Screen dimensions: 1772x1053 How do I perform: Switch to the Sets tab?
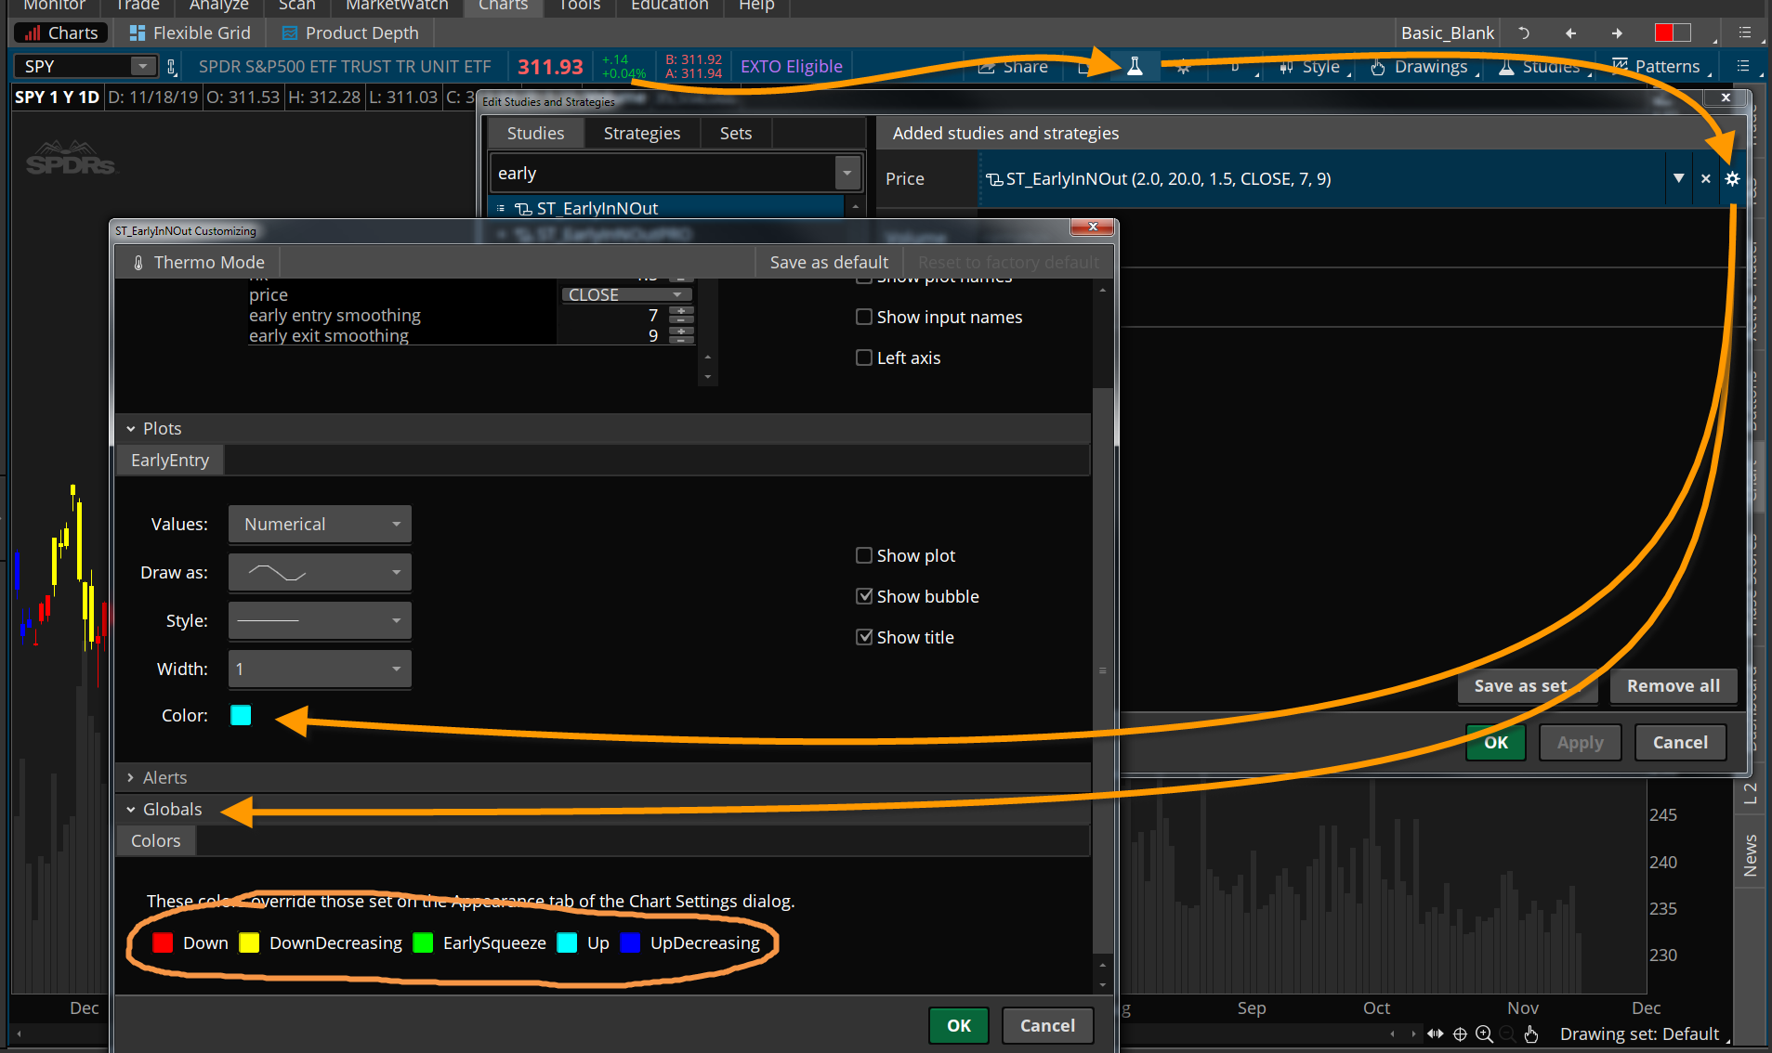735,133
